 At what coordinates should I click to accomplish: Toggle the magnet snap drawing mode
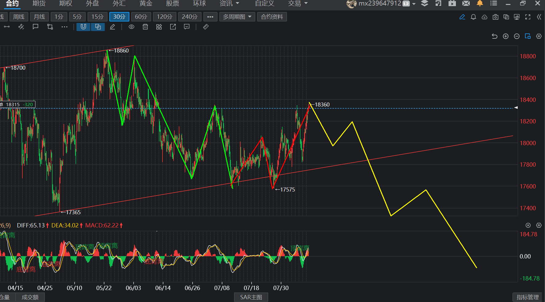(x=83, y=27)
